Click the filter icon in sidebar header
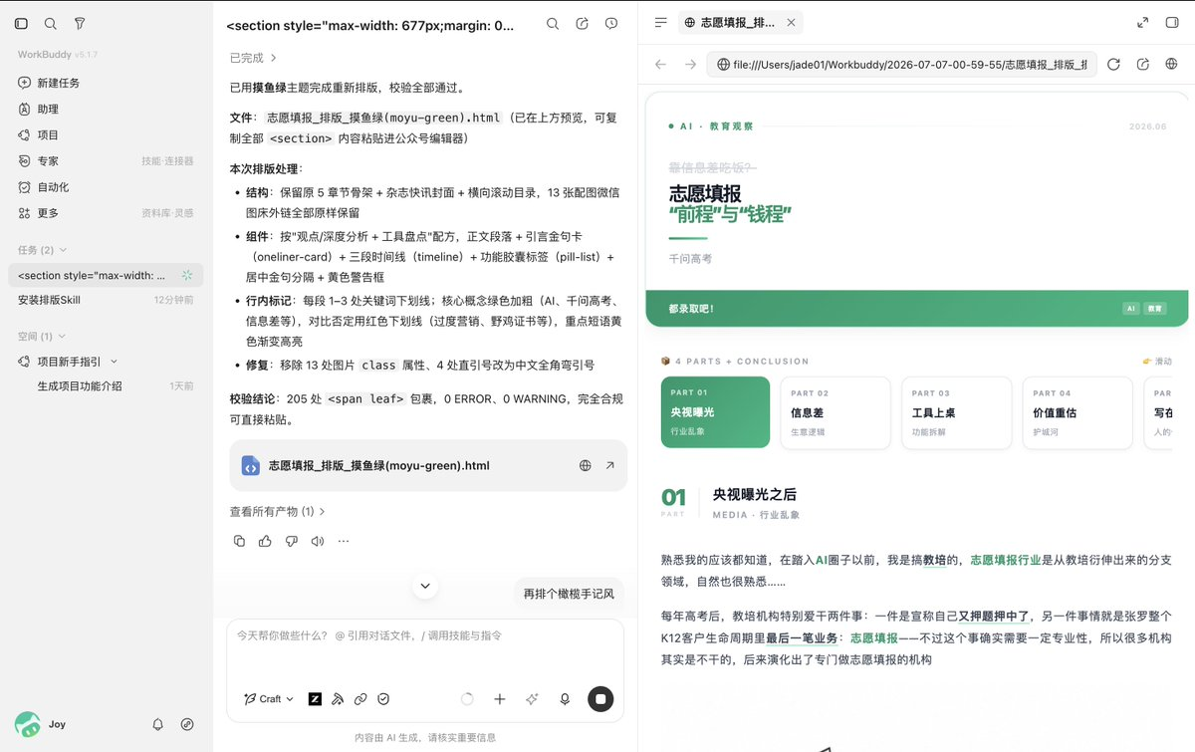The width and height of the screenshot is (1195, 752). click(x=80, y=23)
